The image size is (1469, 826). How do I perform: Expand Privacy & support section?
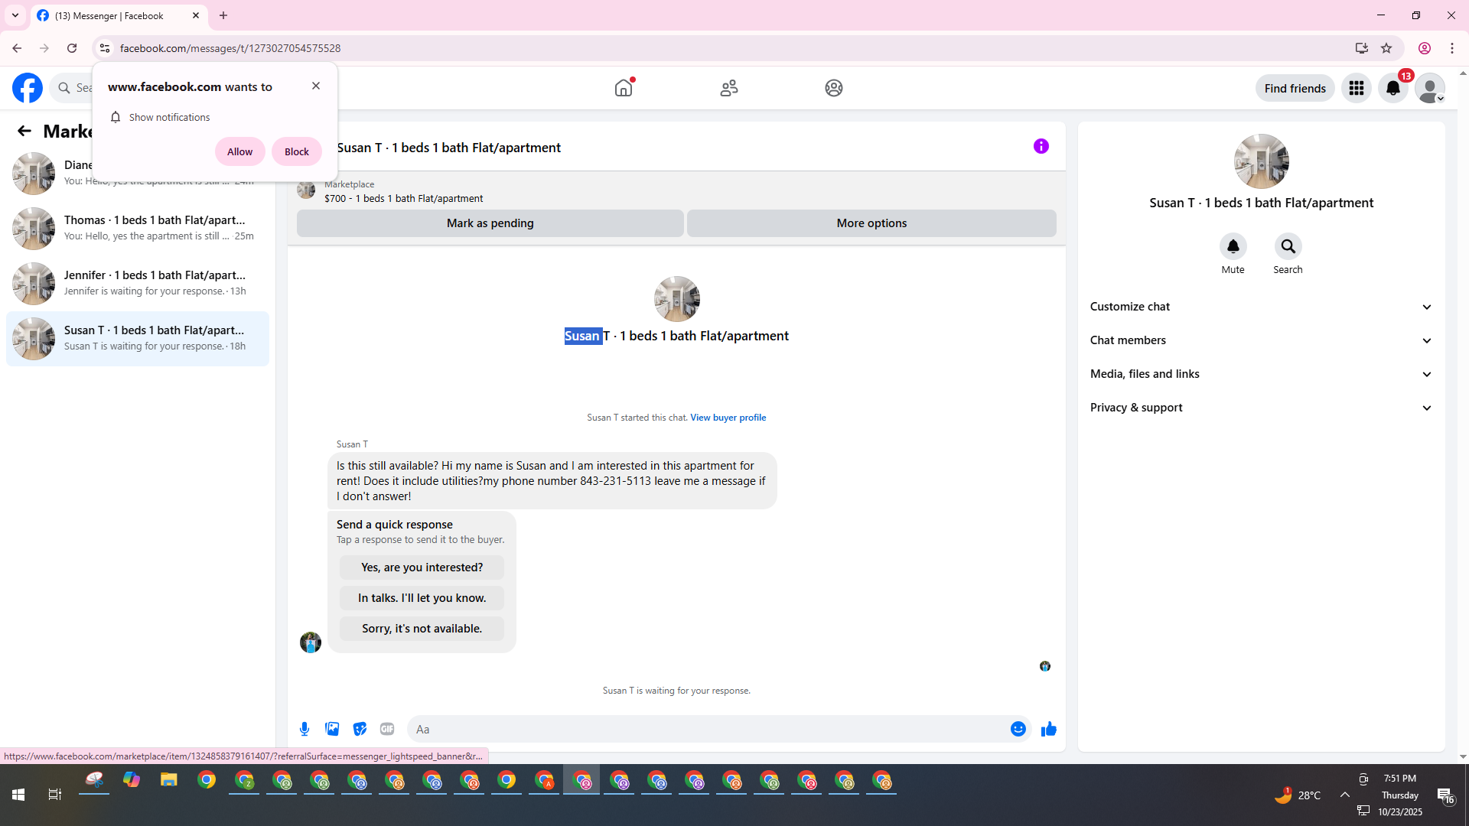(x=1261, y=408)
